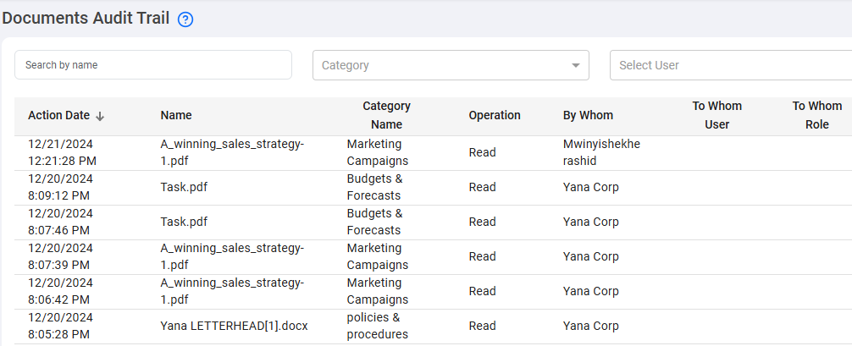Click the To Whom Role header
The width and height of the screenshot is (852, 346).
(x=816, y=115)
